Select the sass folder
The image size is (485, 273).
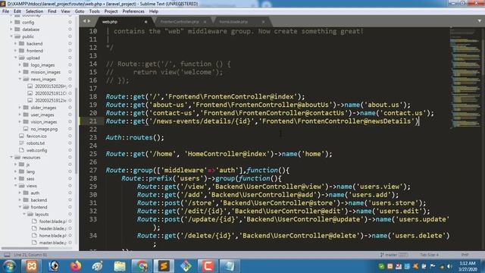[x=30, y=179]
